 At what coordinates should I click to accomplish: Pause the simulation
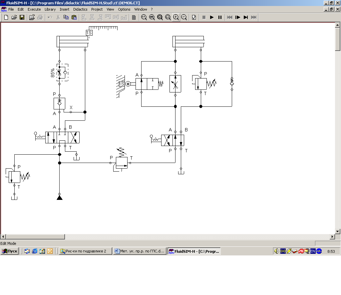pos(220,17)
